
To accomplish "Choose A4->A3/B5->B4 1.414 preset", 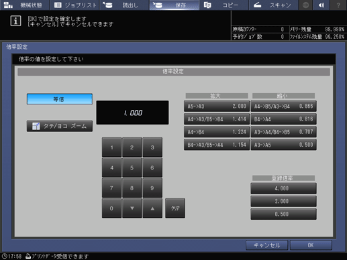I will [217, 119].
